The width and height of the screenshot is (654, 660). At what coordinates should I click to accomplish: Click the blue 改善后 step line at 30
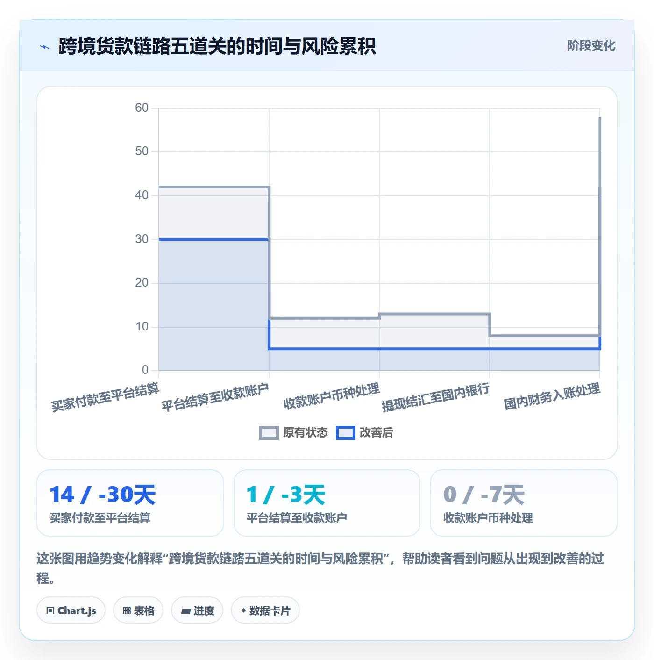pos(214,239)
